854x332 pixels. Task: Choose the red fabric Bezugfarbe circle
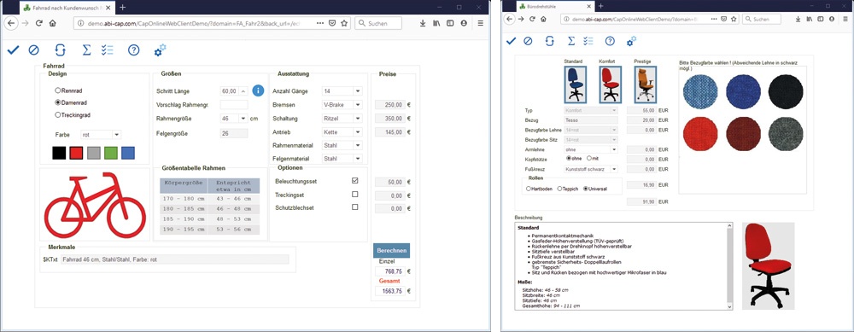(x=700, y=134)
